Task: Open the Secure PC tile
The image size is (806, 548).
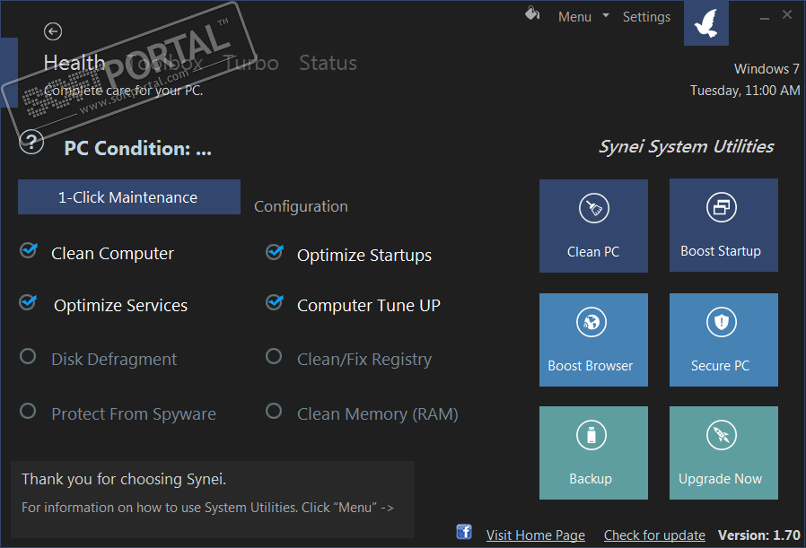Action: click(723, 340)
